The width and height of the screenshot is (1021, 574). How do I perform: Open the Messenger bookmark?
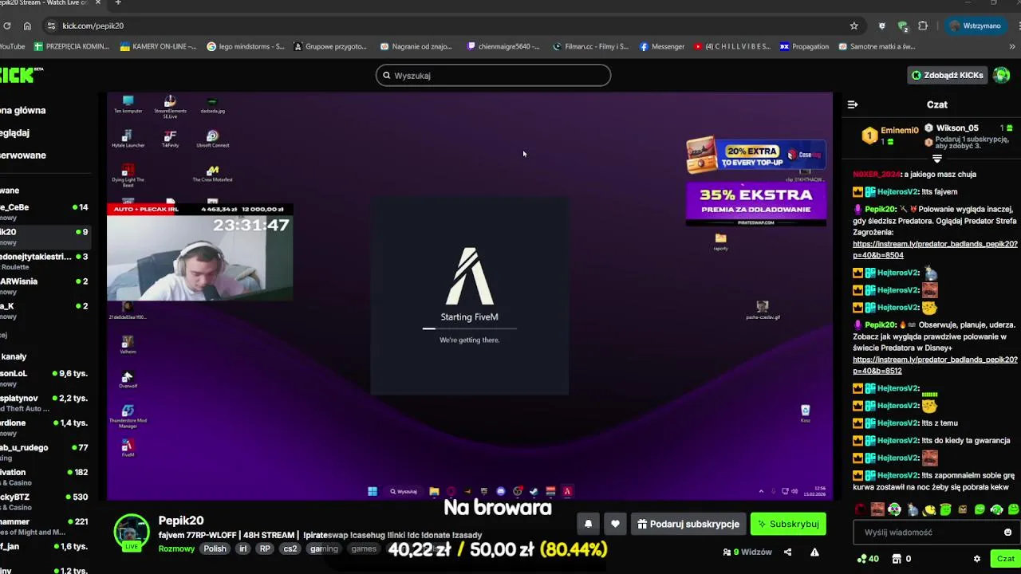(661, 46)
